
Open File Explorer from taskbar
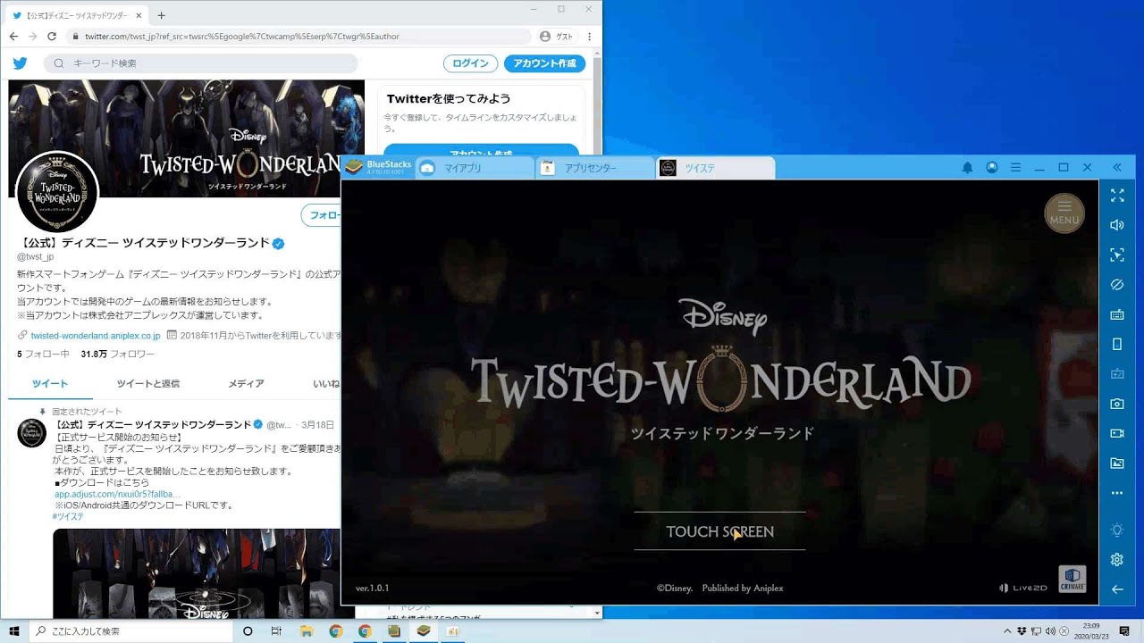pyautogui.click(x=307, y=631)
